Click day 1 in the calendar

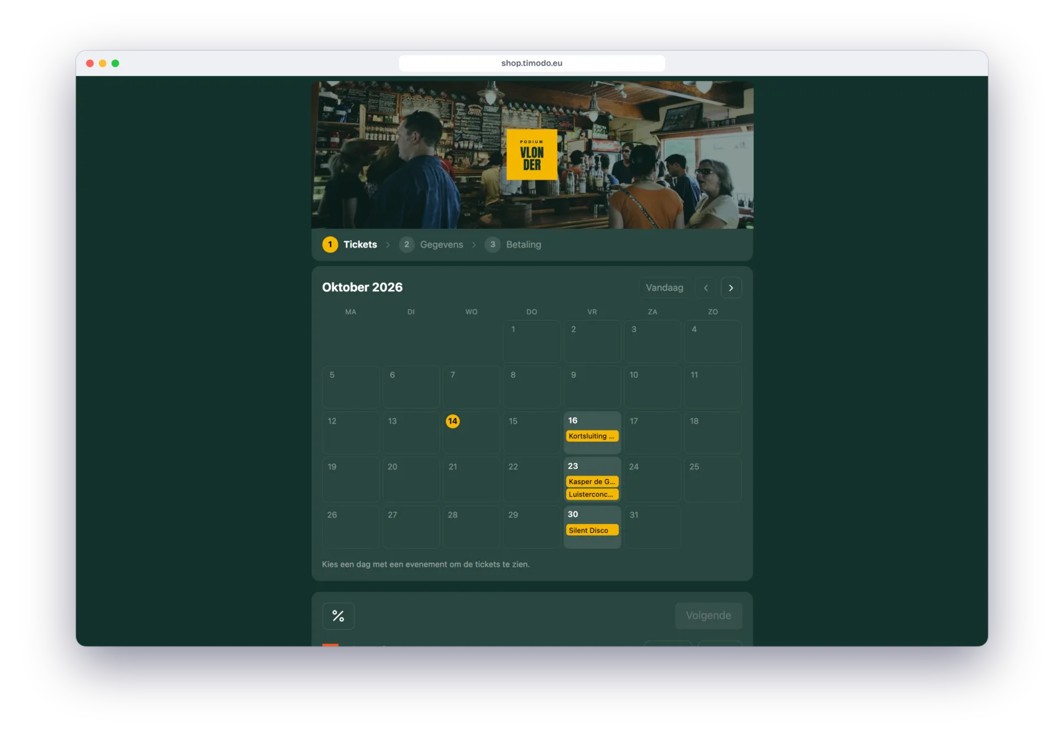pyautogui.click(x=531, y=341)
